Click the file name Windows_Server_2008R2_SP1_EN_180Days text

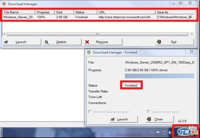[x=160, y=62]
